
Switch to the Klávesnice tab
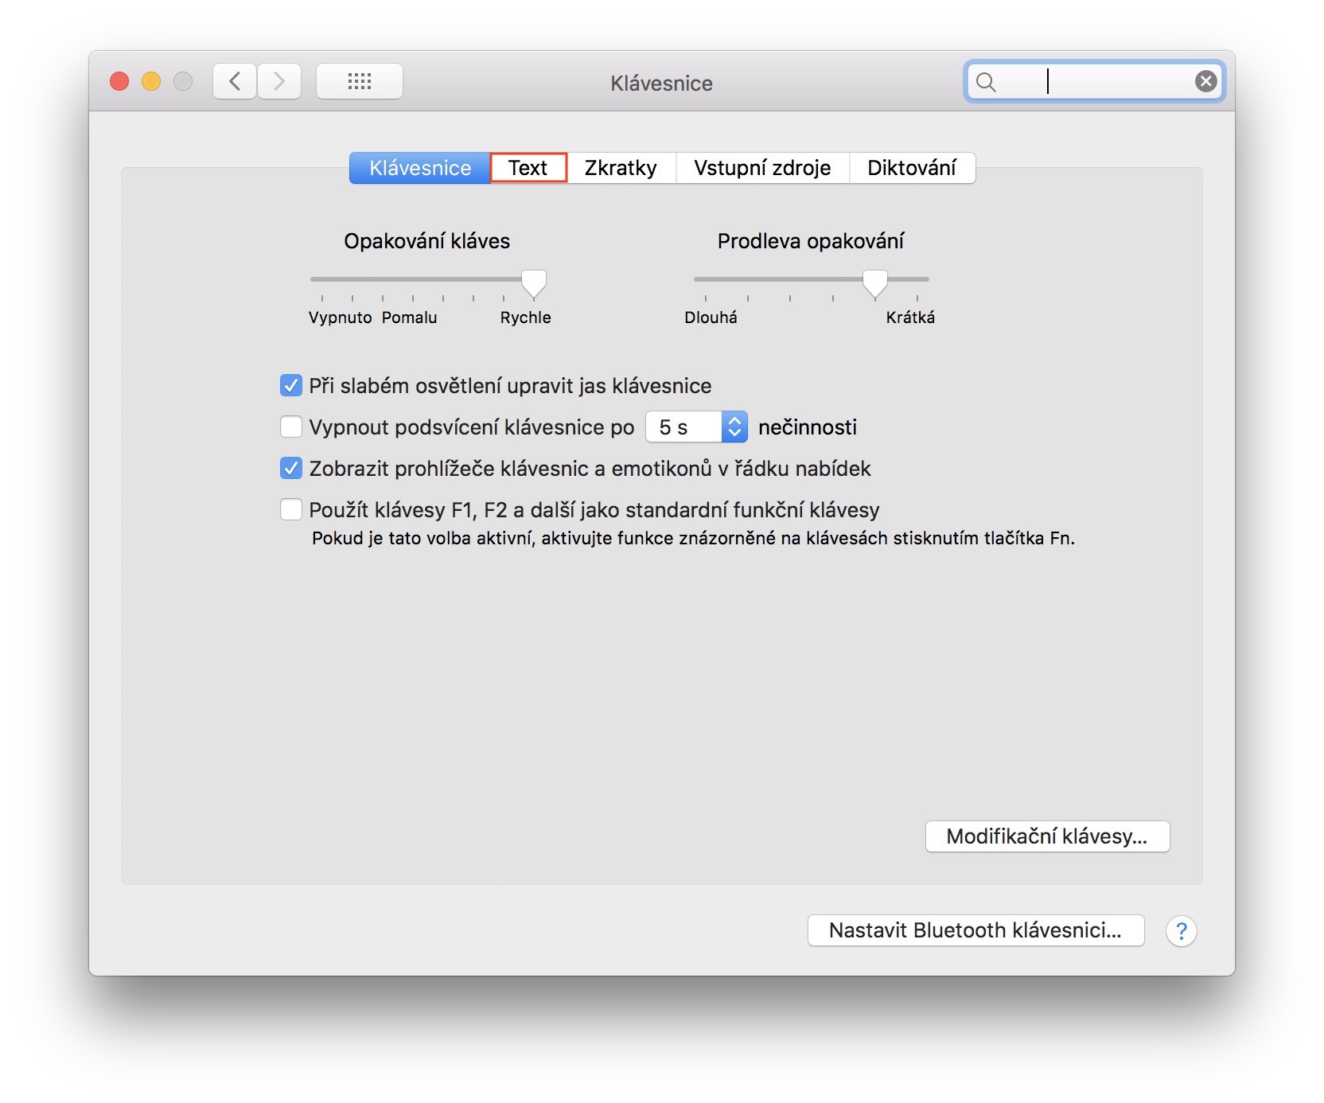[420, 168]
